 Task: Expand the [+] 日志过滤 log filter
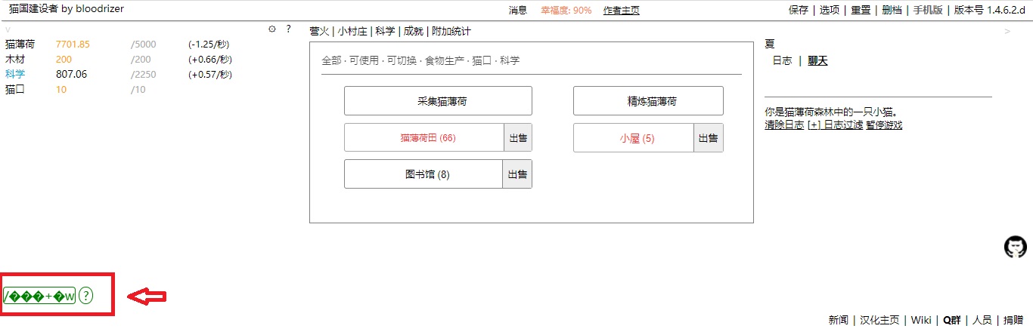coord(835,125)
